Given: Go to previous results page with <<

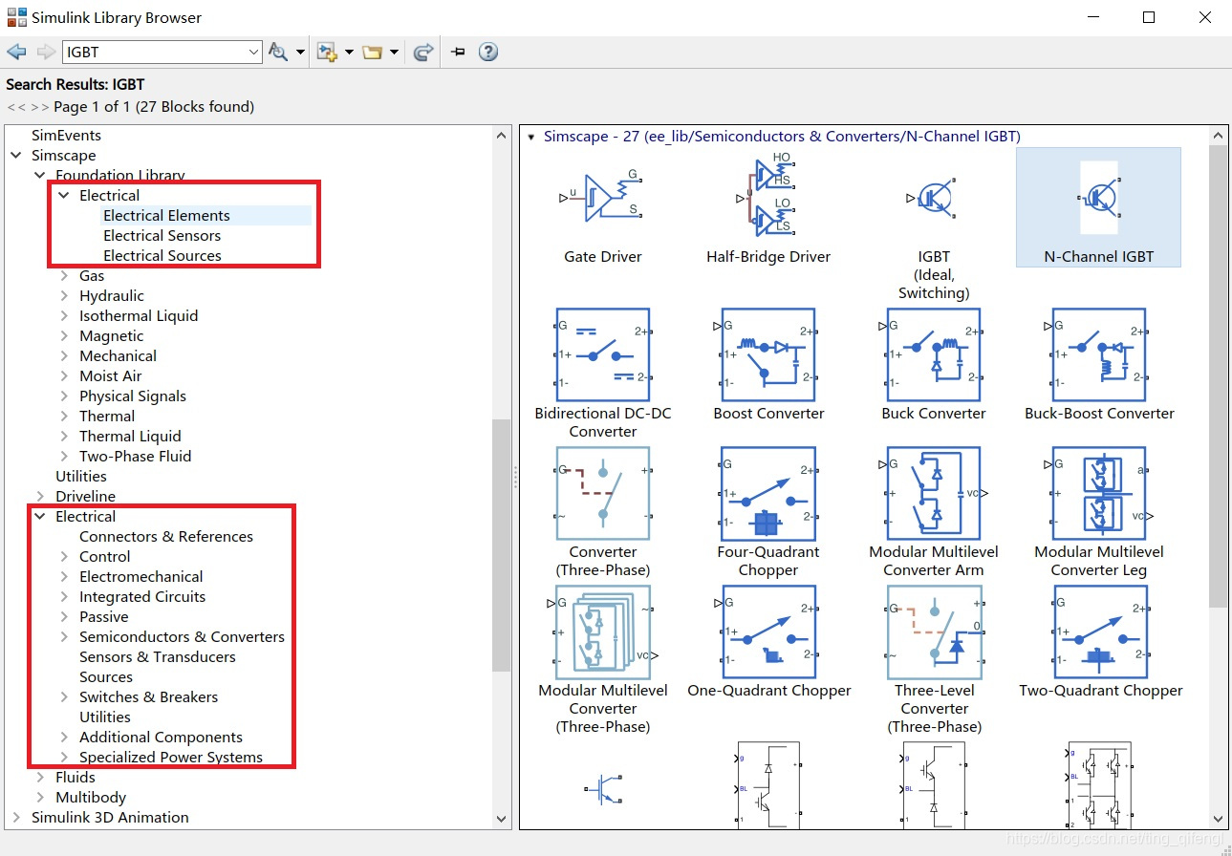Looking at the screenshot, I should [15, 107].
